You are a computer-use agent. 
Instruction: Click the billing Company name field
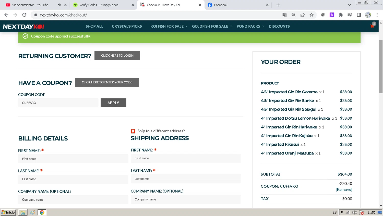[x=73, y=199]
